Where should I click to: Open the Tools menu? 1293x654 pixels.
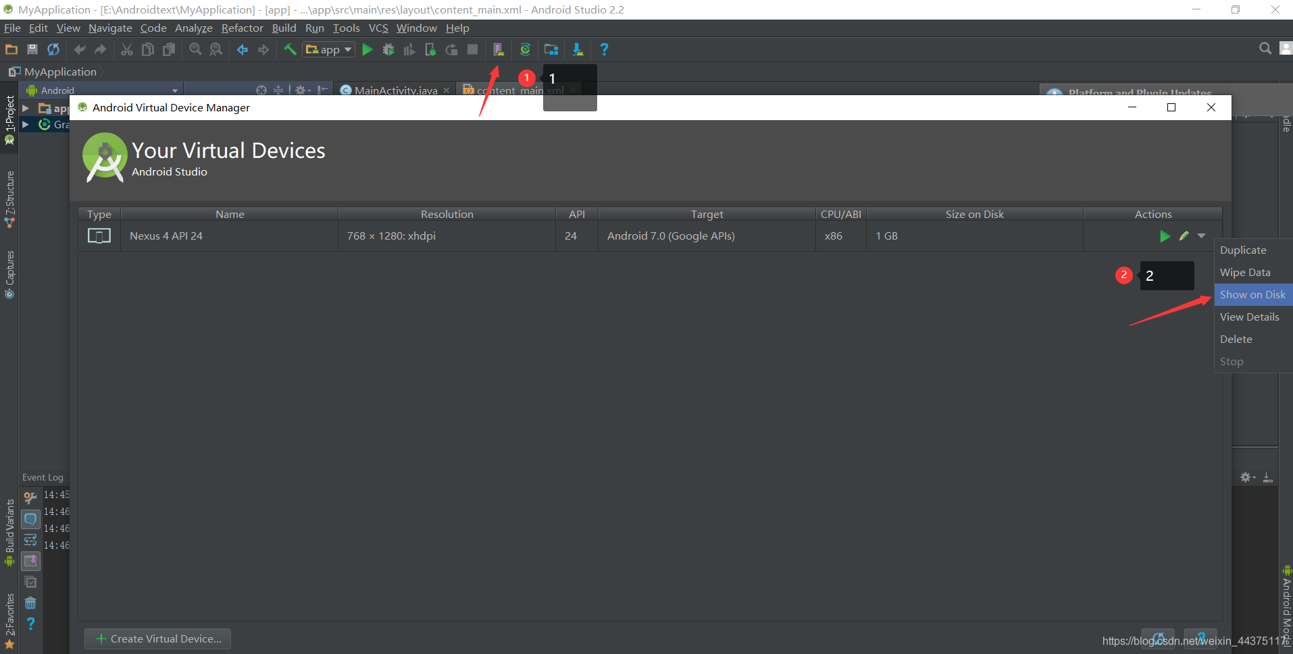point(346,28)
